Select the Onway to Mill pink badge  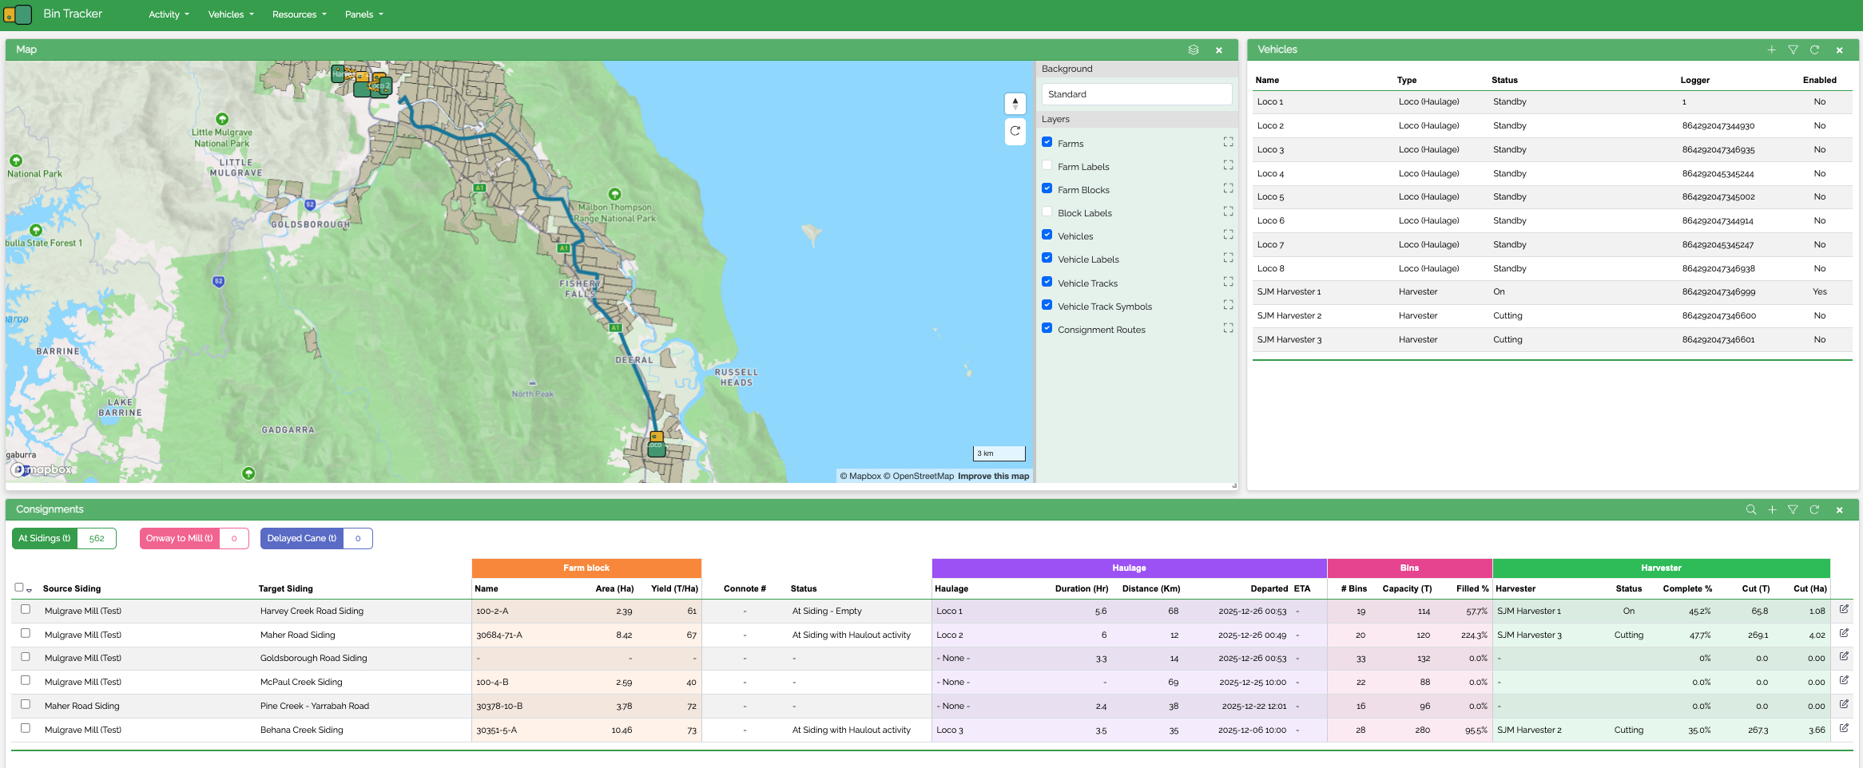[180, 538]
